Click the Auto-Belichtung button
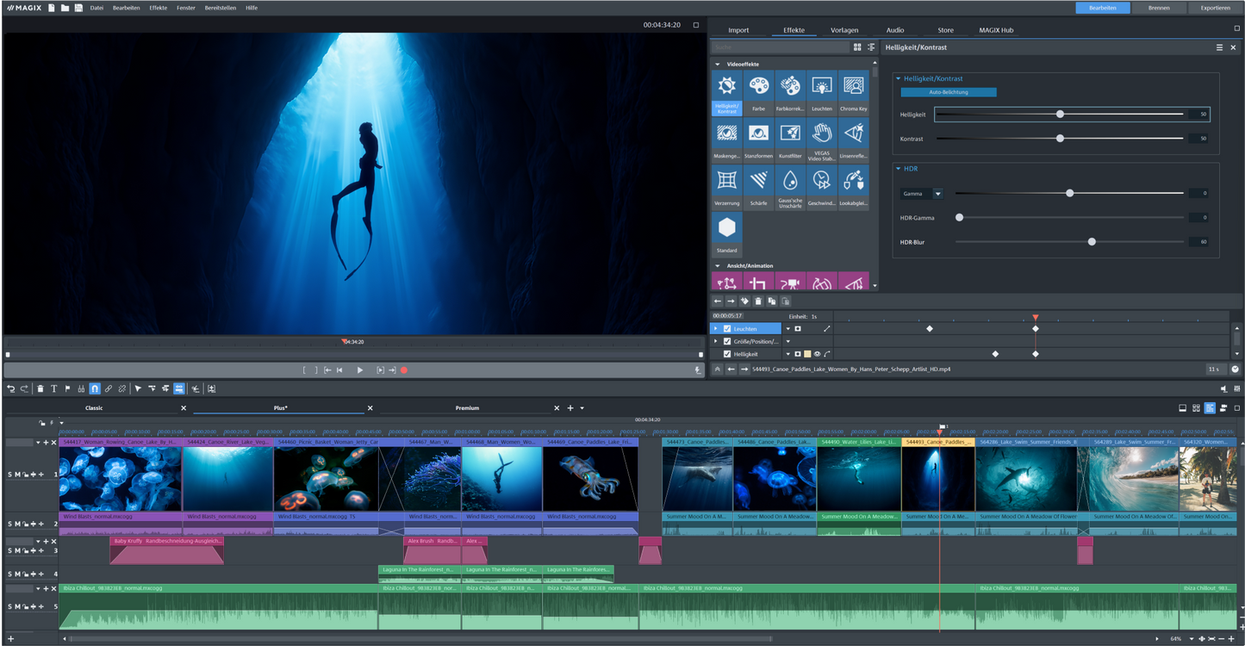 (948, 91)
